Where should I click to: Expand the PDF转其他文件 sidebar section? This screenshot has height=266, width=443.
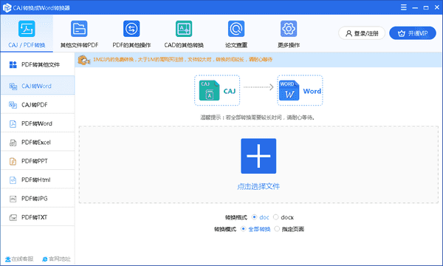click(38, 65)
